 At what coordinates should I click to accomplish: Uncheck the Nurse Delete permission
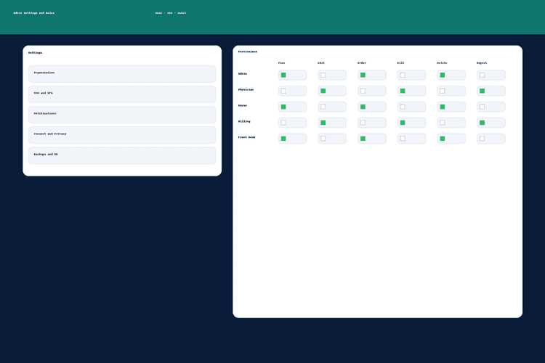point(443,107)
